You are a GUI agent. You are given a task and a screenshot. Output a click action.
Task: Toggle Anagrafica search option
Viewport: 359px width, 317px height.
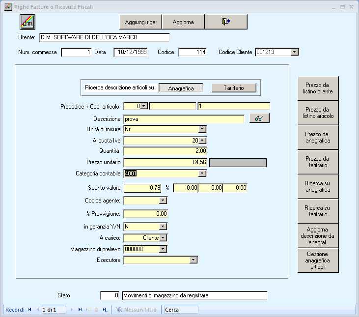[181, 88]
